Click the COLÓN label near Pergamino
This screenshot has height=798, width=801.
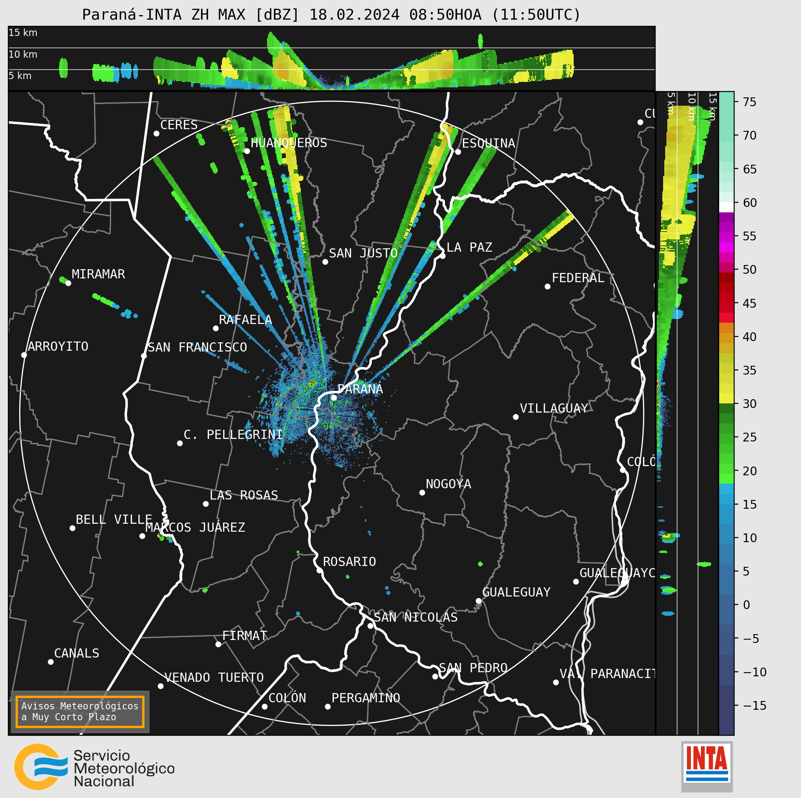tap(287, 698)
